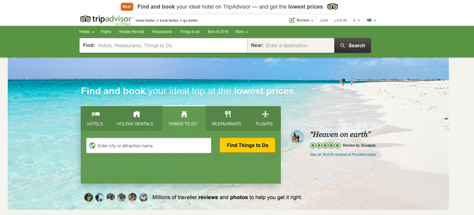Pick the Flights airplane icon
This screenshot has width=474, height=215.
[x=265, y=114]
